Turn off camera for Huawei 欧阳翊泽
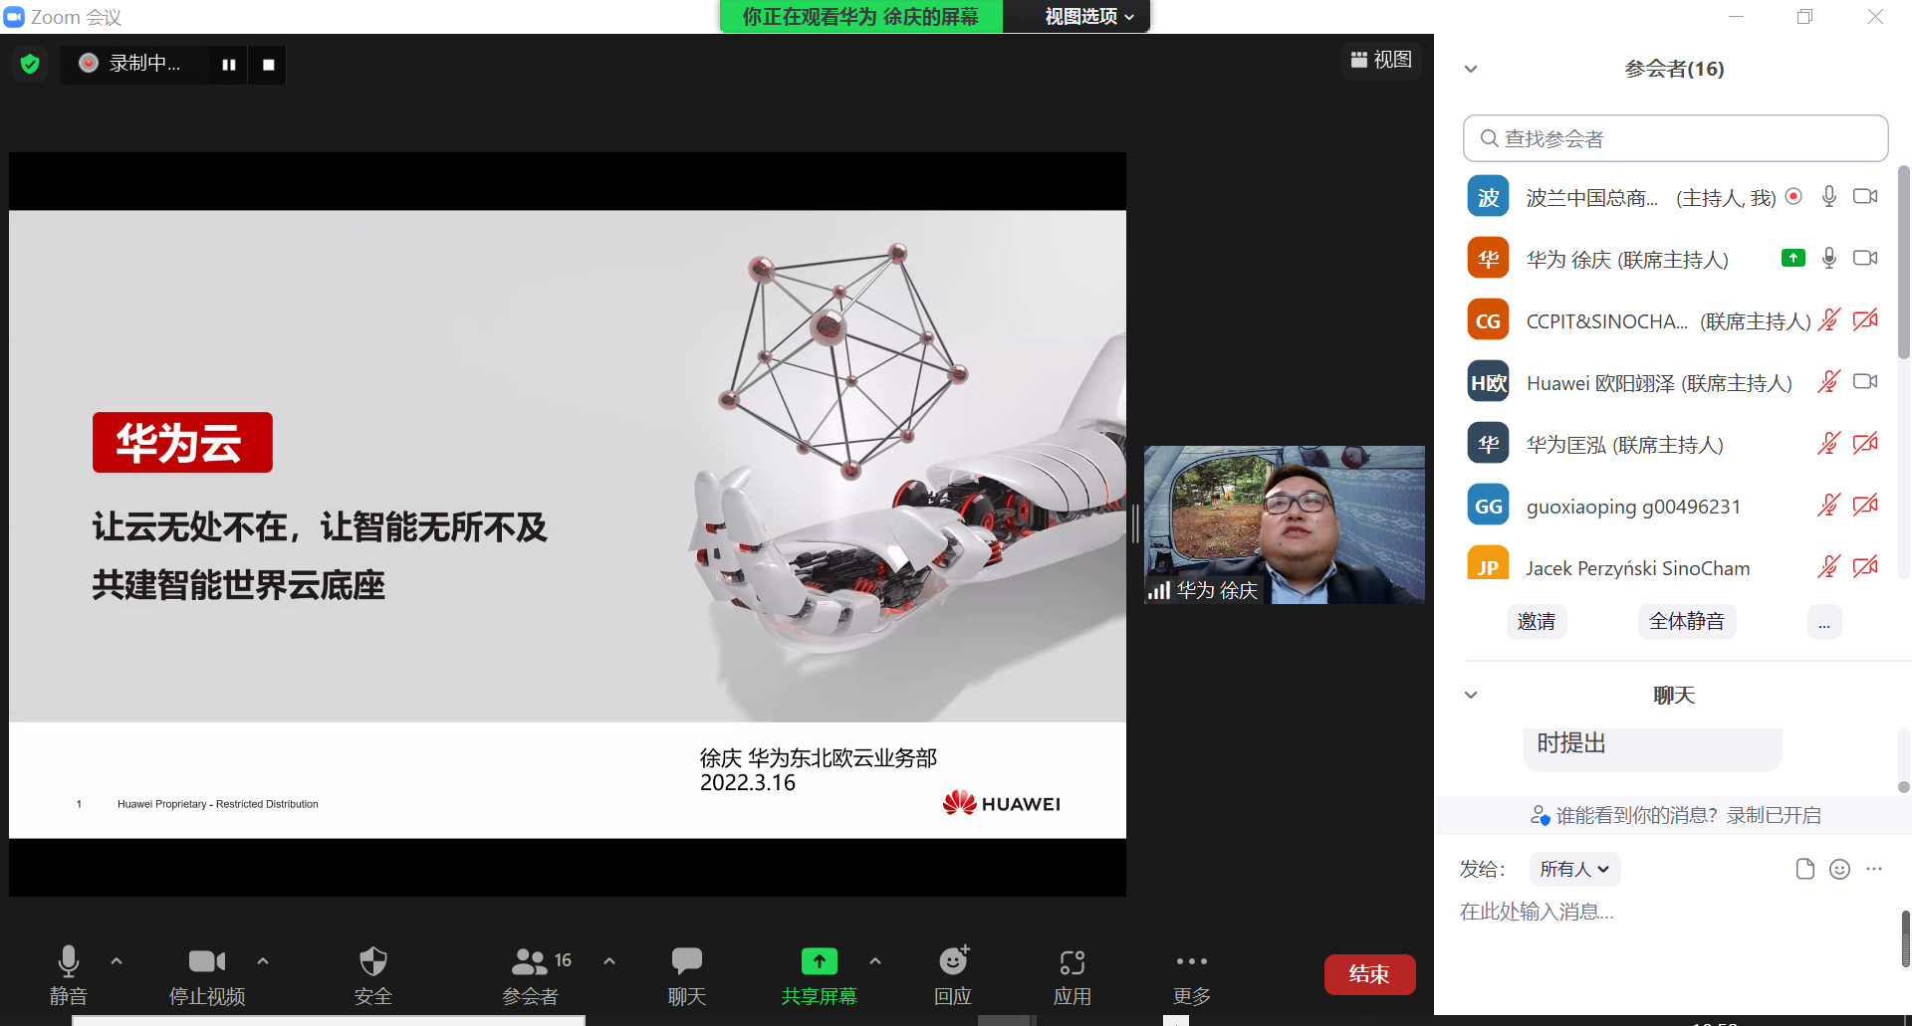This screenshot has height=1026, width=1912. (1864, 381)
